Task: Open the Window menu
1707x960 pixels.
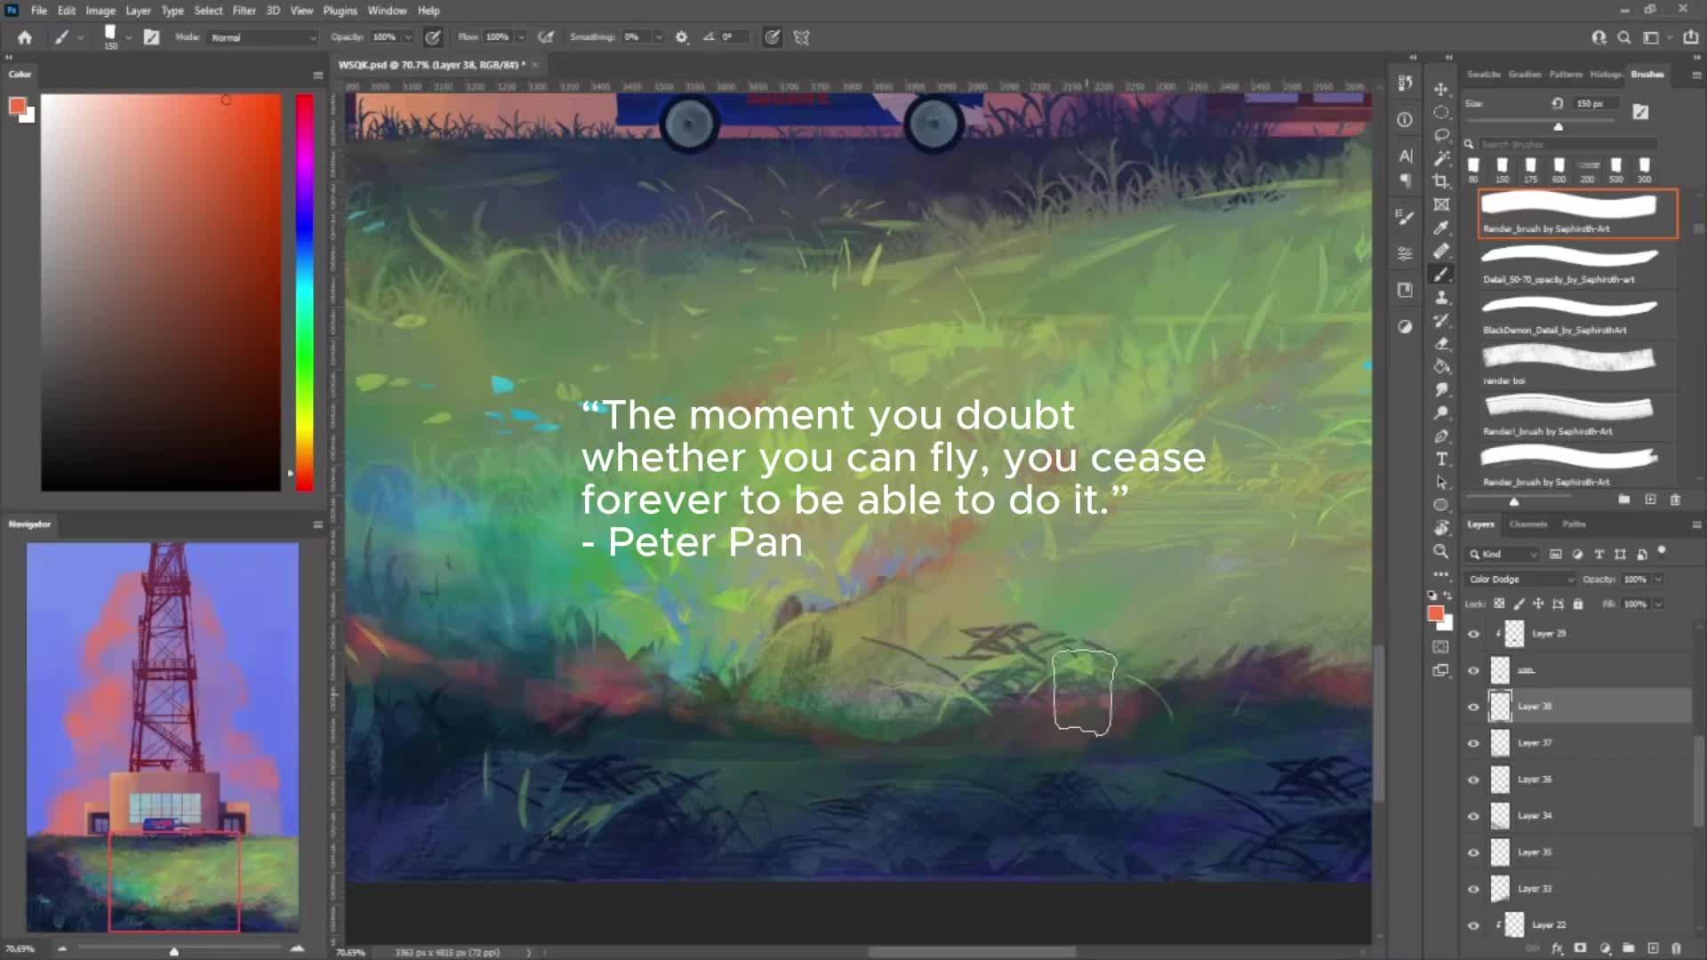Action: pyautogui.click(x=387, y=11)
